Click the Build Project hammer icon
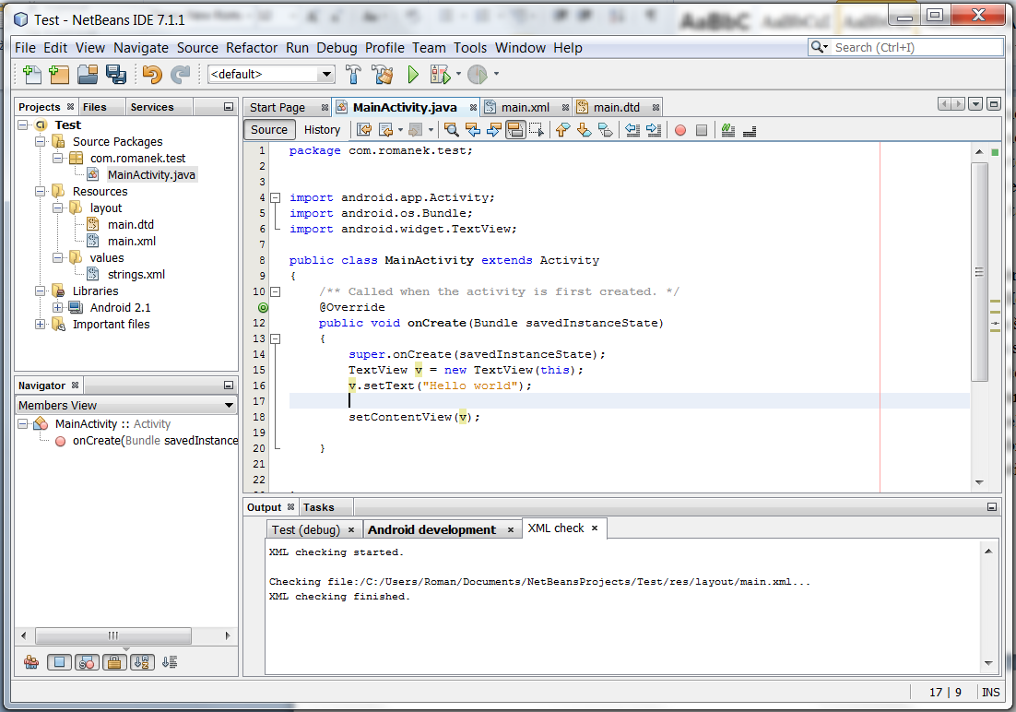1016x712 pixels. point(354,75)
